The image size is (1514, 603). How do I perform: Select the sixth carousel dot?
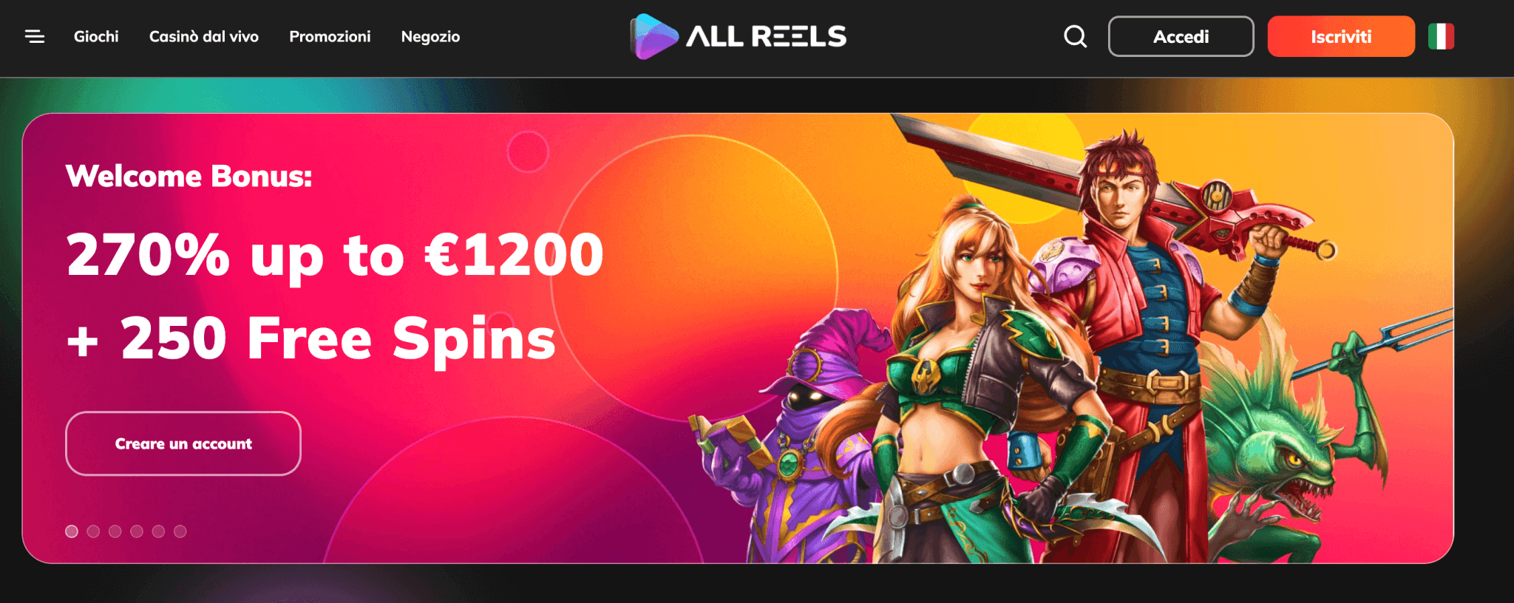(180, 531)
